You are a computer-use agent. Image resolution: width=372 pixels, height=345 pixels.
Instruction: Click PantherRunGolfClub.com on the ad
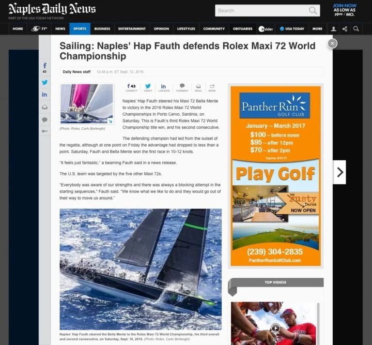275,260
